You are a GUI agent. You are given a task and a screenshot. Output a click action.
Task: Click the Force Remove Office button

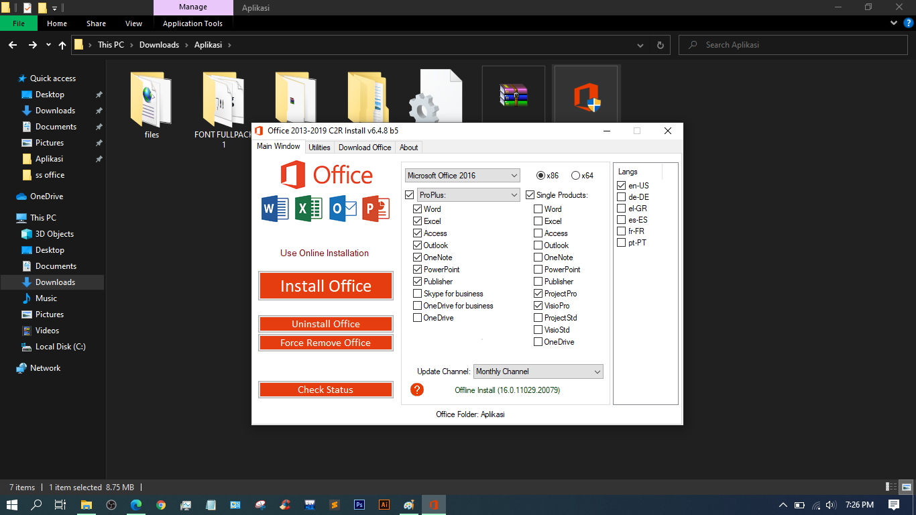click(326, 343)
